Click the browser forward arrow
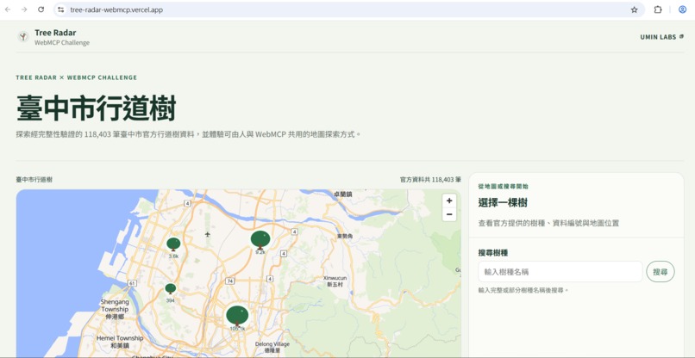 [x=24, y=9]
